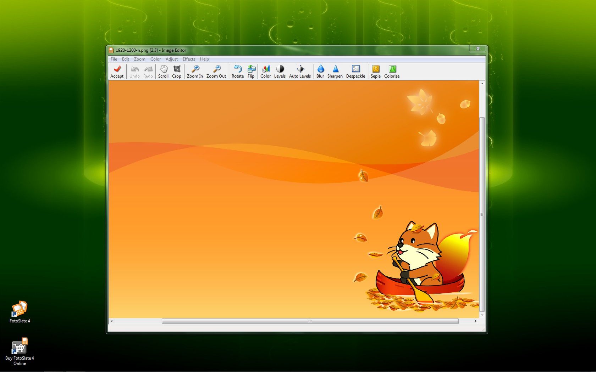The height and width of the screenshot is (372, 596).
Task: Close the Image Editor window
Action: click(x=478, y=49)
